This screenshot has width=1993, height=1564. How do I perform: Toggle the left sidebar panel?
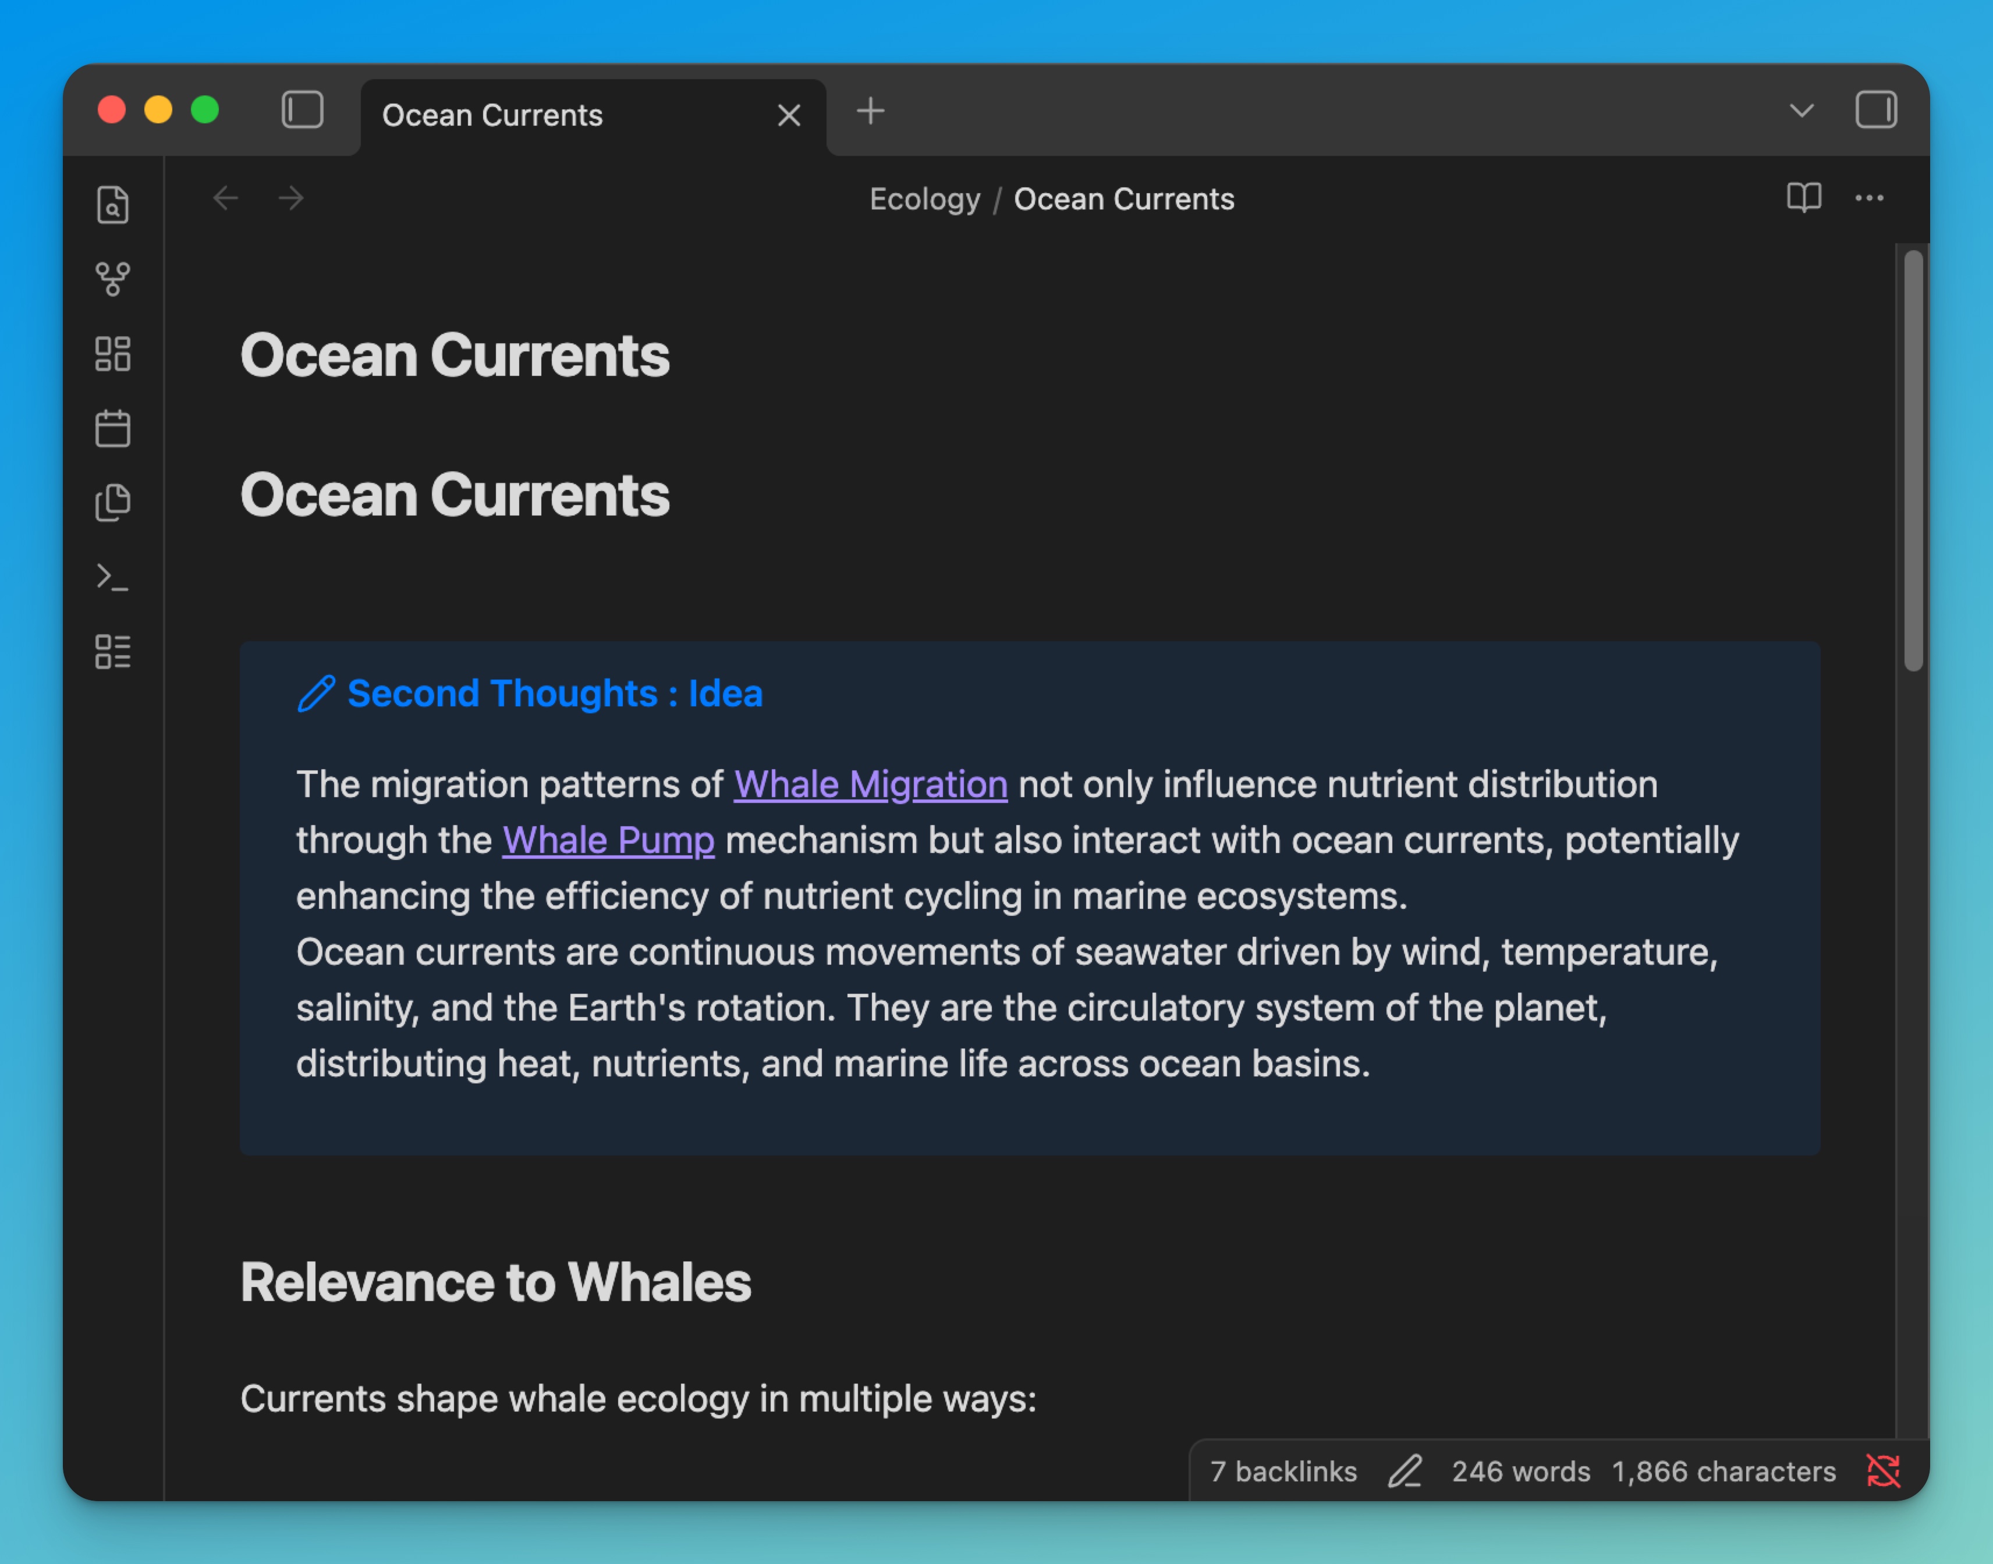coord(302,110)
